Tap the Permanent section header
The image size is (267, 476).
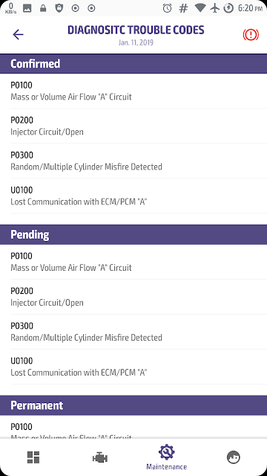[x=133, y=405]
